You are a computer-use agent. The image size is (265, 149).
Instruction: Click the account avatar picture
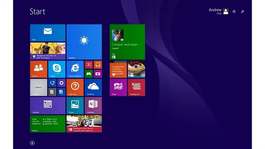(226, 11)
